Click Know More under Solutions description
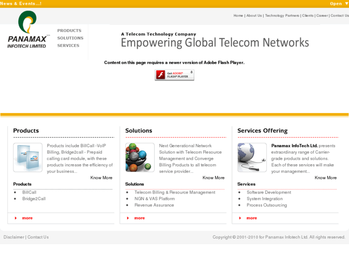Screen dimensions: 349x261 [x=214, y=178]
